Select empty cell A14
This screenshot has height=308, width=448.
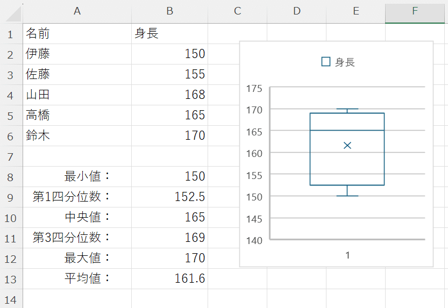(x=77, y=298)
